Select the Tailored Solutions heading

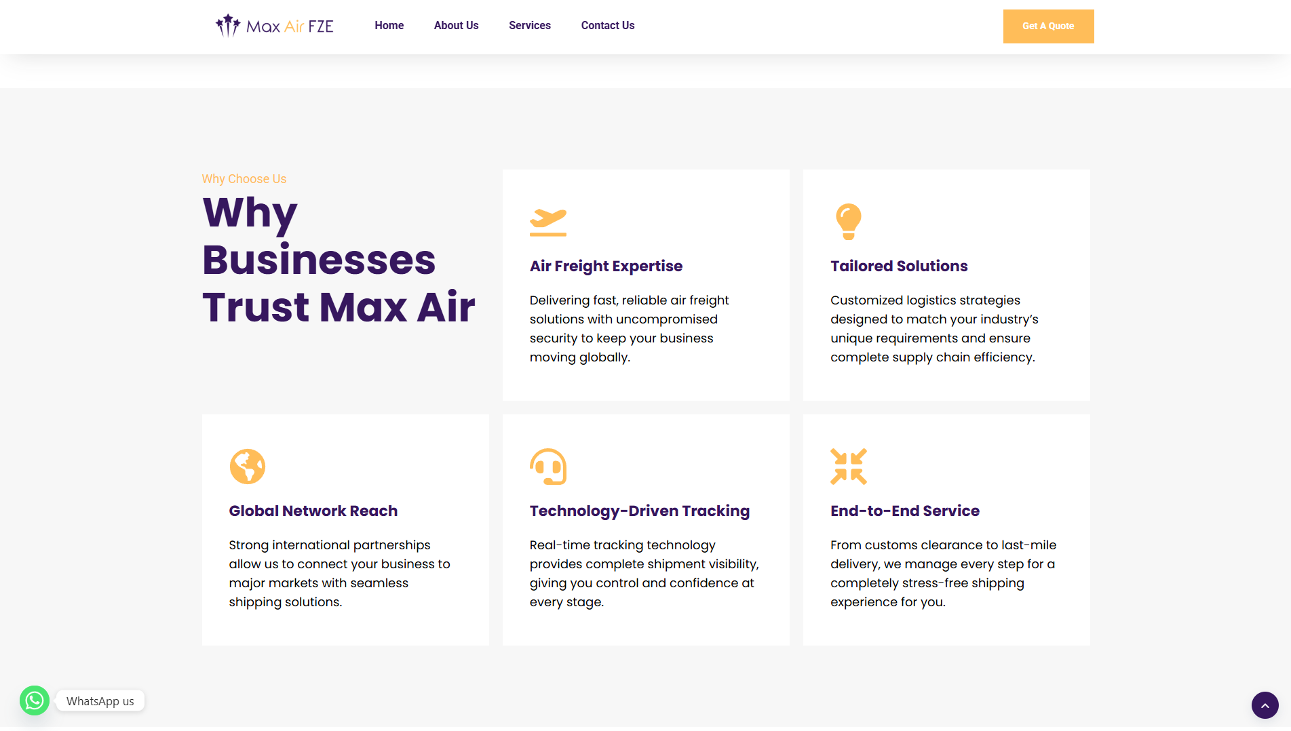899,266
